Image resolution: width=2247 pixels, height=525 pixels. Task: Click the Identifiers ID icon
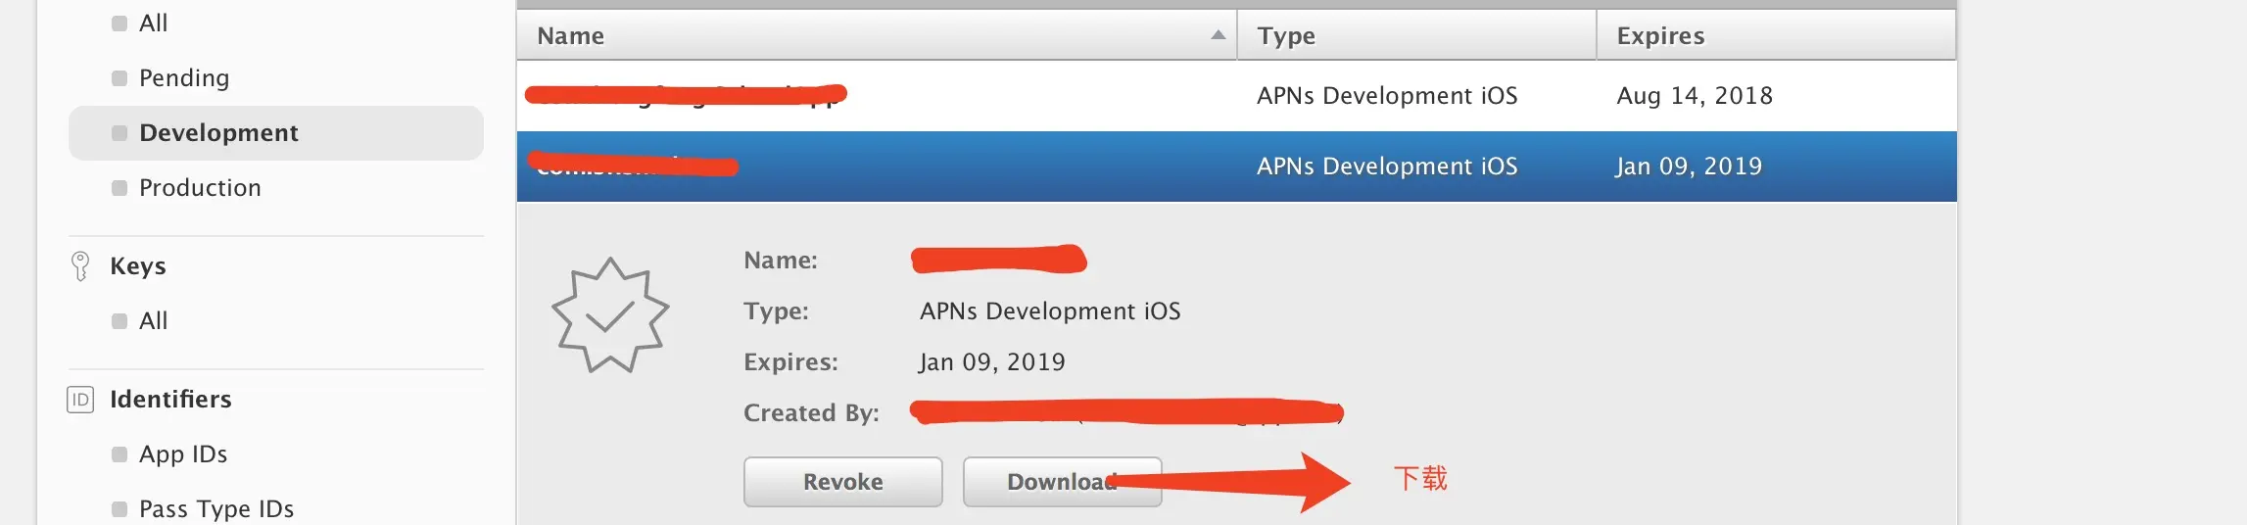[80, 400]
